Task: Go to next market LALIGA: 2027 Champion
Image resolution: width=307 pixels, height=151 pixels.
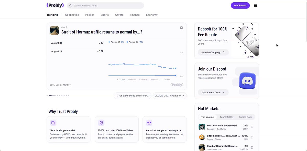Action: [x=170, y=96]
